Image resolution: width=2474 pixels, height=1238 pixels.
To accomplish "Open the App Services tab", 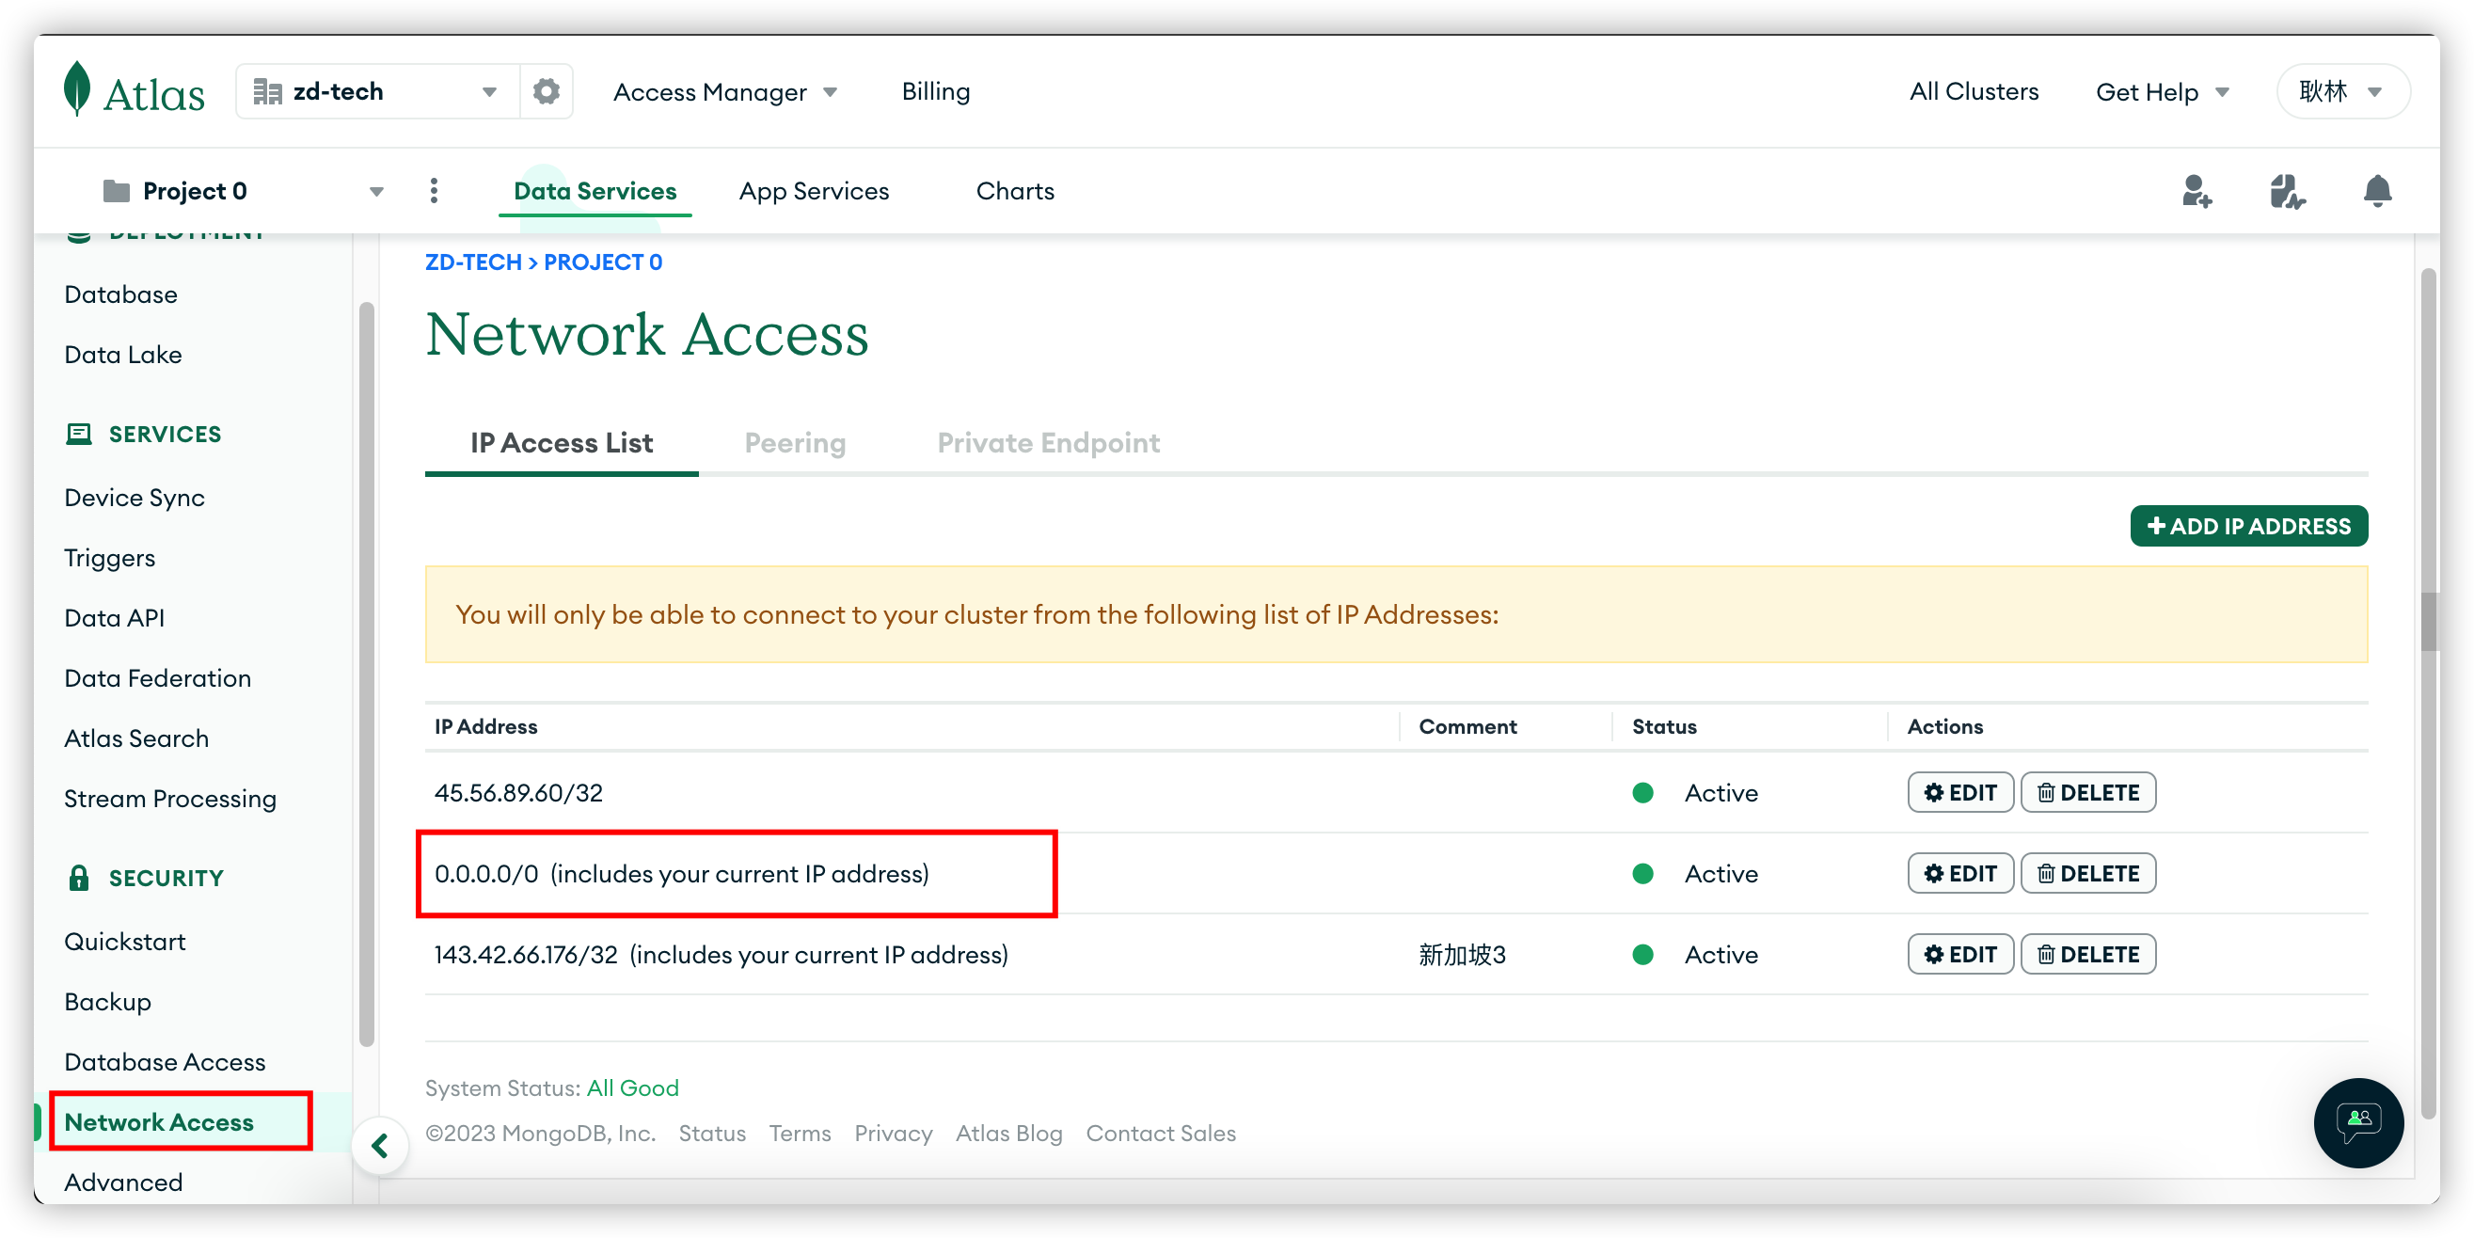I will coord(814,191).
